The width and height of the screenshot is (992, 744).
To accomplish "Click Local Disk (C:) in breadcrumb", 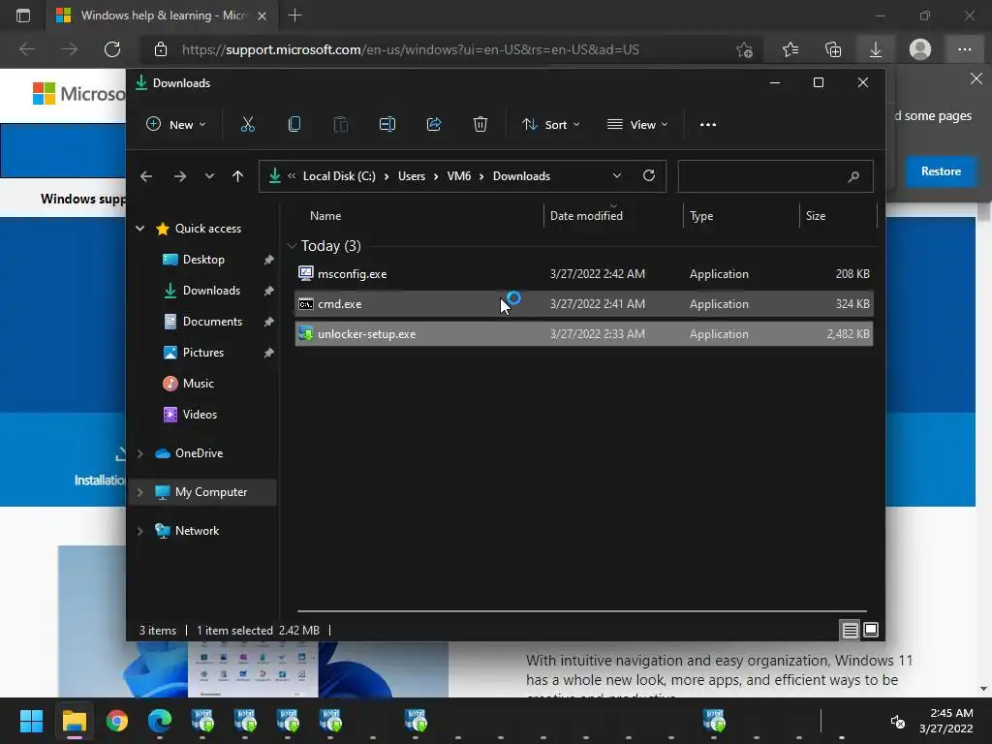I will (339, 176).
